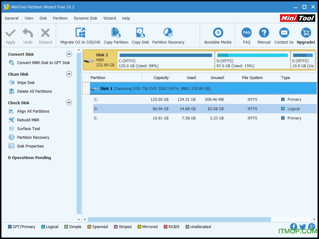Viewport: 319px width, 239px height.
Task: Open Disk Properties from the sidebar
Action: click(30, 146)
